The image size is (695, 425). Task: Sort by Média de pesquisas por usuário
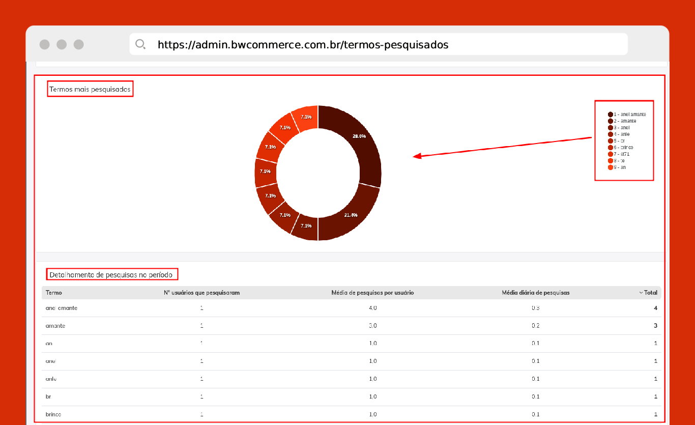pyautogui.click(x=372, y=293)
